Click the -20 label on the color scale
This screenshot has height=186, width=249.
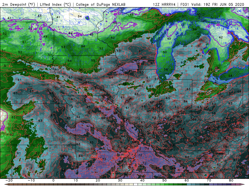pyautogui.click(x=9, y=180)
